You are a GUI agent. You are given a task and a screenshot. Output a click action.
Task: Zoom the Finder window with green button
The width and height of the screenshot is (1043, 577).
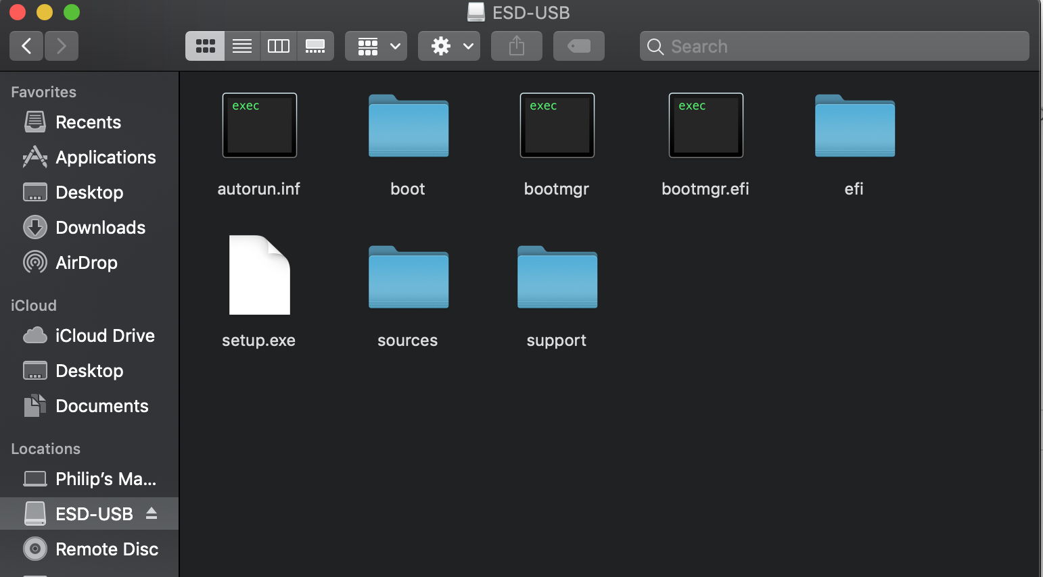pos(72,12)
